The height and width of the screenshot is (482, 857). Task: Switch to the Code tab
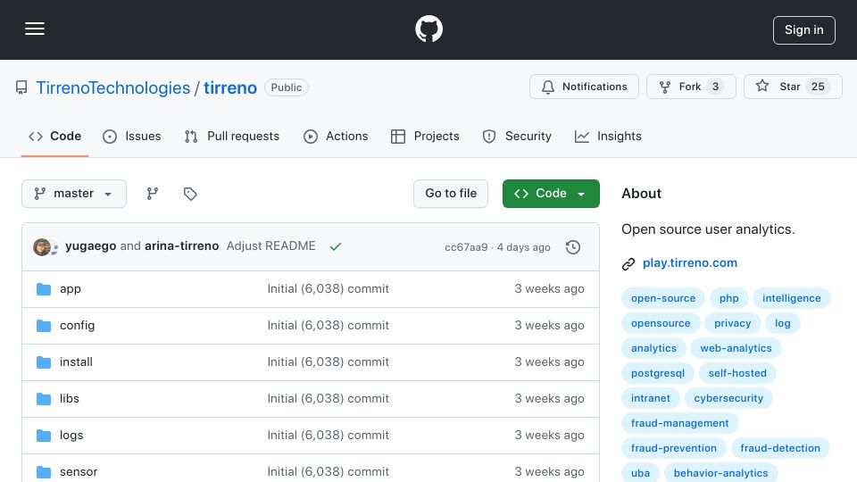[54, 136]
